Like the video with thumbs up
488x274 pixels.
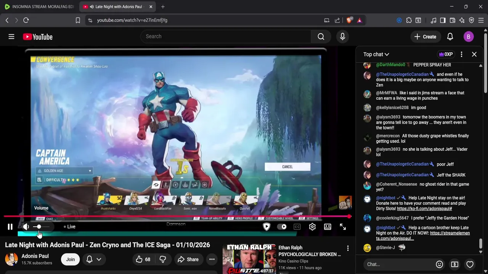(143, 260)
